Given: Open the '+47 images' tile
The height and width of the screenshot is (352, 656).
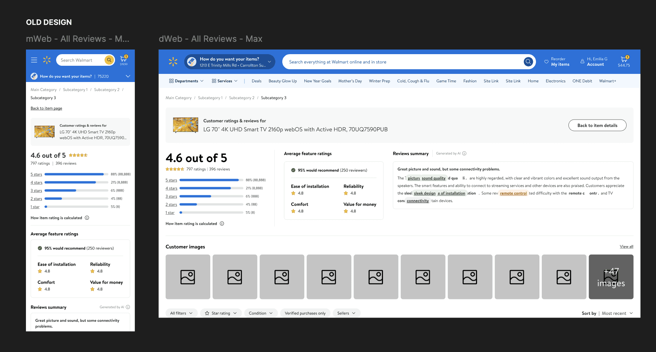Looking at the screenshot, I should 611,277.
